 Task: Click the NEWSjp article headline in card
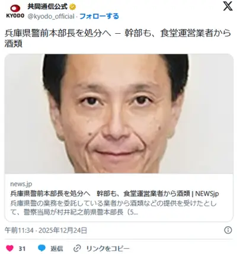114,194
